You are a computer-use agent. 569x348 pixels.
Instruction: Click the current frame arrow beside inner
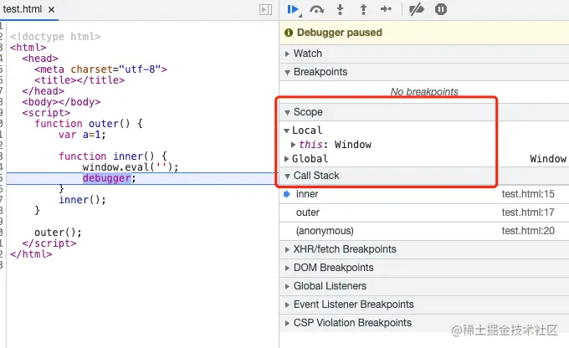tap(287, 194)
